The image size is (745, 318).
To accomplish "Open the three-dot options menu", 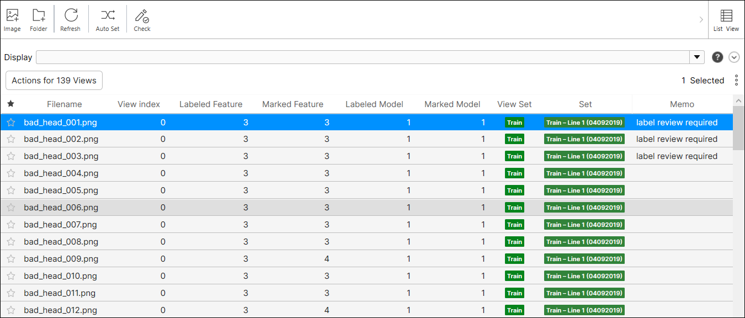I will pyautogui.click(x=736, y=81).
